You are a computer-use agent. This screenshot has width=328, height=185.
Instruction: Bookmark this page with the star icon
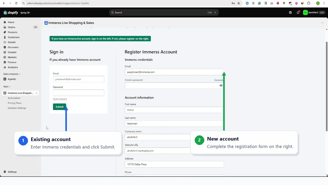click(x=239, y=3)
